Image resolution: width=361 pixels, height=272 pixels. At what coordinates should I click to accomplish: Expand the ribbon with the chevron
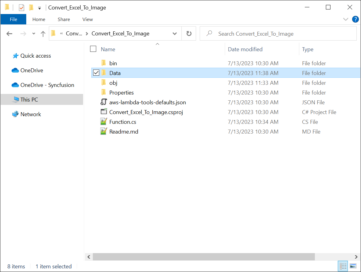[345, 19]
